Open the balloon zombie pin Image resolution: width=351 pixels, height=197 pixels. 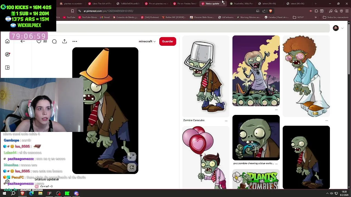coord(206,157)
